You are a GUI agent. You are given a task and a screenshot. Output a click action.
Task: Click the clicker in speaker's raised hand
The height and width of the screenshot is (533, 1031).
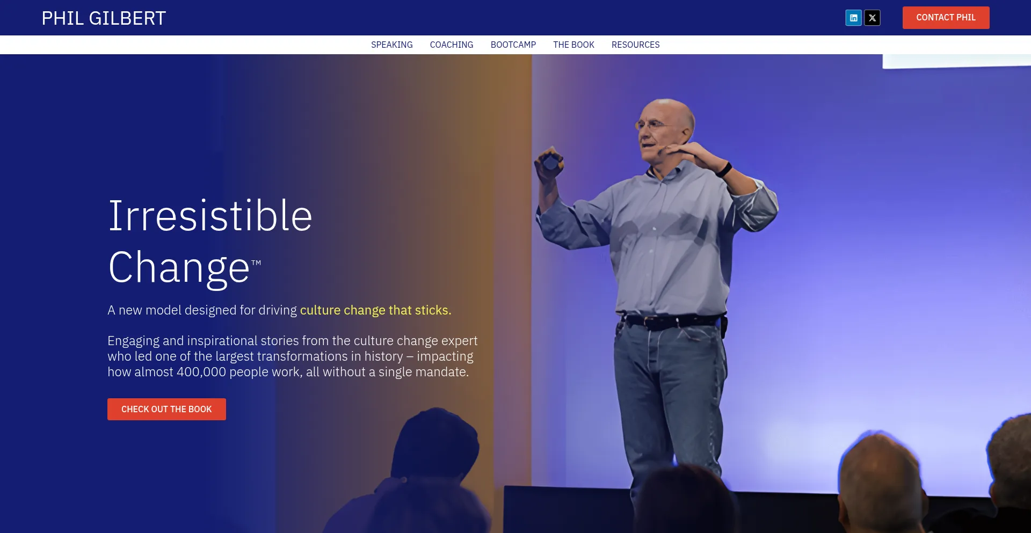(x=550, y=161)
